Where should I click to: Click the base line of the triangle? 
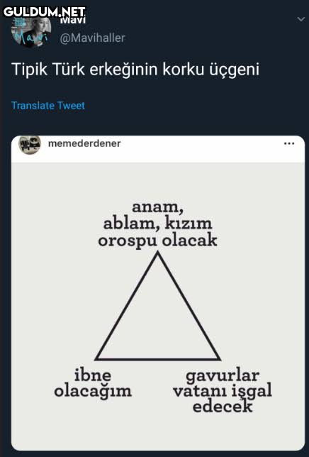(158, 359)
